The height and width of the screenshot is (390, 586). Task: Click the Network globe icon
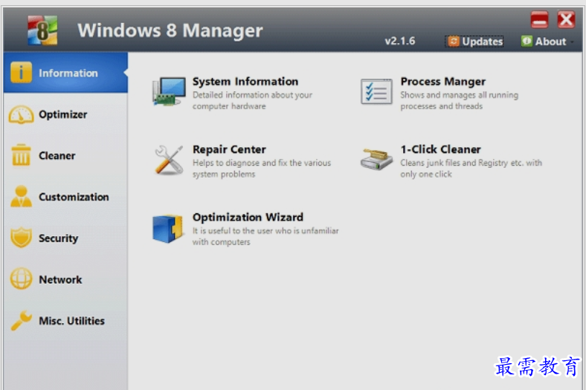[x=21, y=279]
